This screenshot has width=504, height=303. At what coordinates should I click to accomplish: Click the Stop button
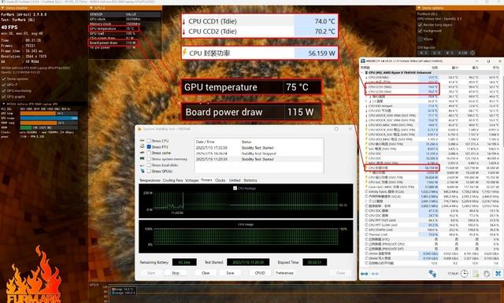tap(176, 273)
